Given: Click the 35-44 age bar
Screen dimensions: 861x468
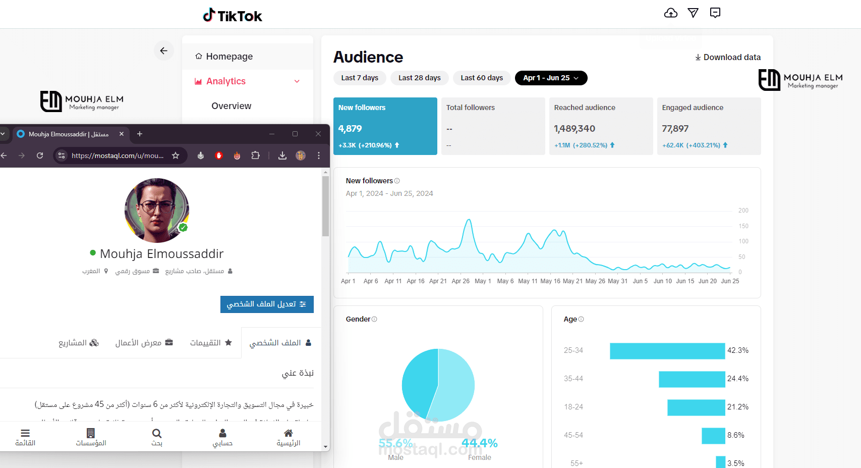Looking at the screenshot, I should point(692,379).
